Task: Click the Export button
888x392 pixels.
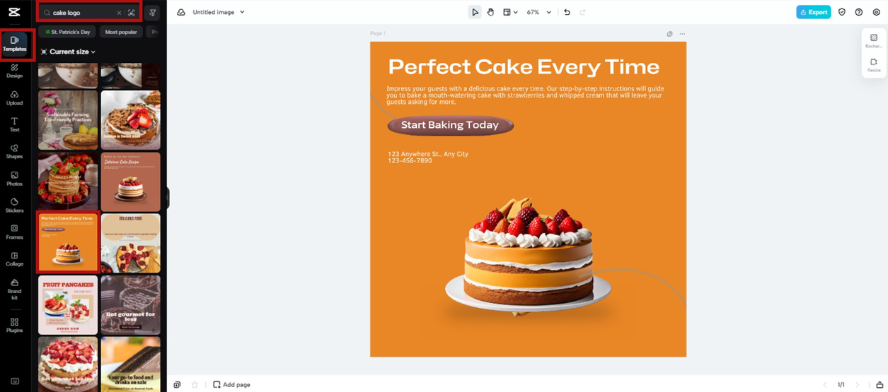Action: coord(814,12)
